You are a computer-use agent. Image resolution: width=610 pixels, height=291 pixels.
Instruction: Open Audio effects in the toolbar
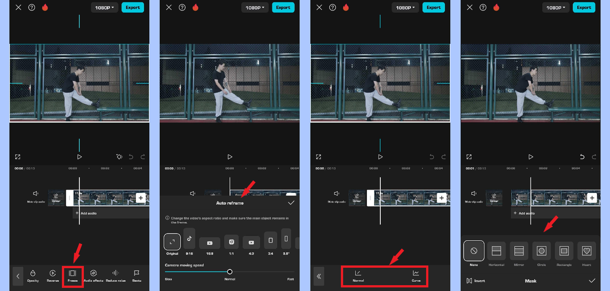(x=93, y=276)
